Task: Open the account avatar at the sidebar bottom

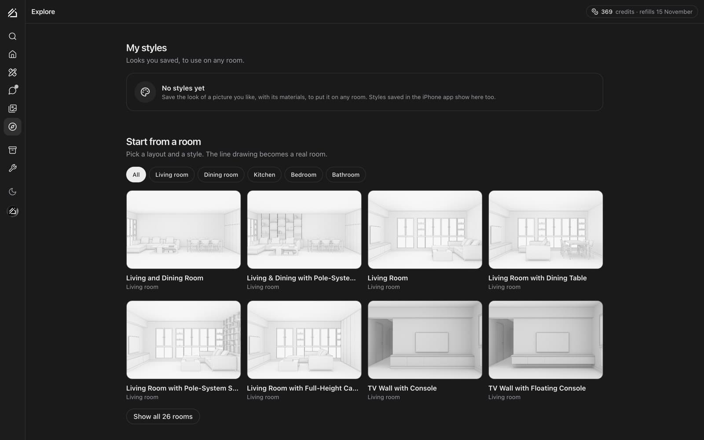Action: point(12,211)
